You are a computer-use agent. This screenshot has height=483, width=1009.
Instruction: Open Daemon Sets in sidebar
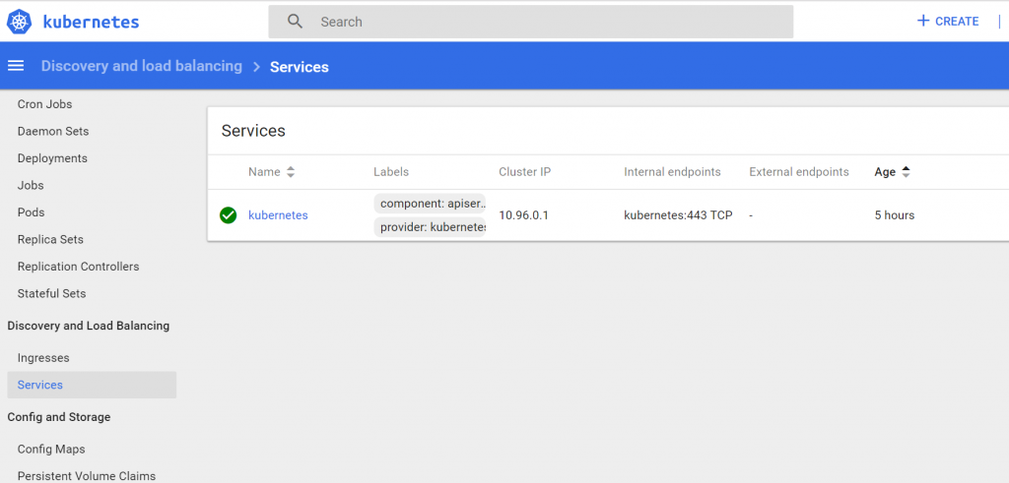pyautogui.click(x=53, y=131)
